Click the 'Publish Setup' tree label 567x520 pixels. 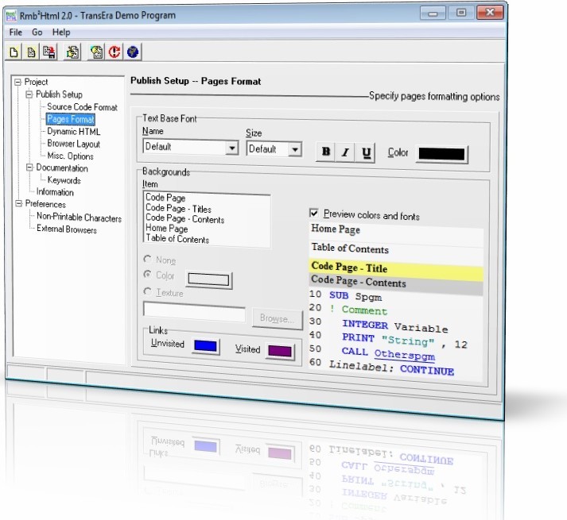[x=59, y=94]
